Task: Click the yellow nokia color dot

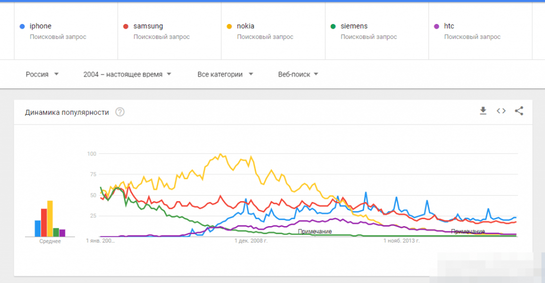Action: click(x=229, y=26)
